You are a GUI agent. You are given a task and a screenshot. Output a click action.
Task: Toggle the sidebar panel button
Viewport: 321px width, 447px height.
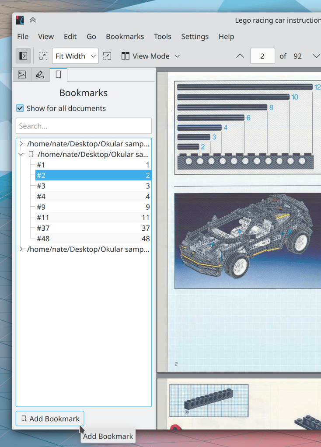(24, 56)
